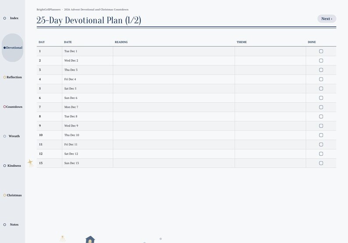Click the 'Sun Dec 13' date text
The image size is (348, 243).
coord(71,163)
